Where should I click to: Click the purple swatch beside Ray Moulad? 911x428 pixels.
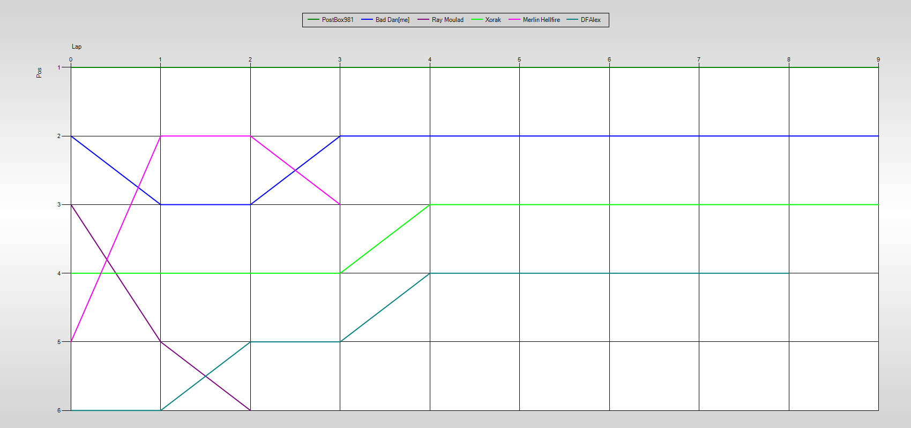pyautogui.click(x=423, y=20)
